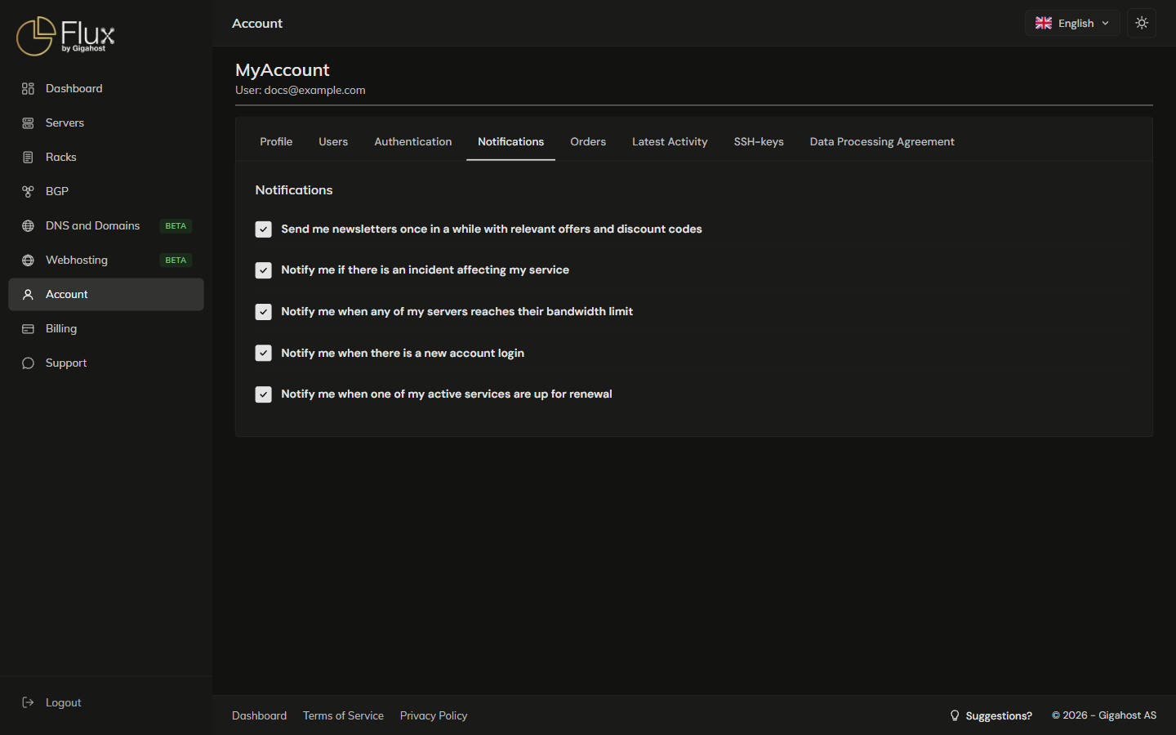The height and width of the screenshot is (735, 1176).
Task: Uncheck the services up for renewal checkbox
Action: pyautogui.click(x=263, y=394)
